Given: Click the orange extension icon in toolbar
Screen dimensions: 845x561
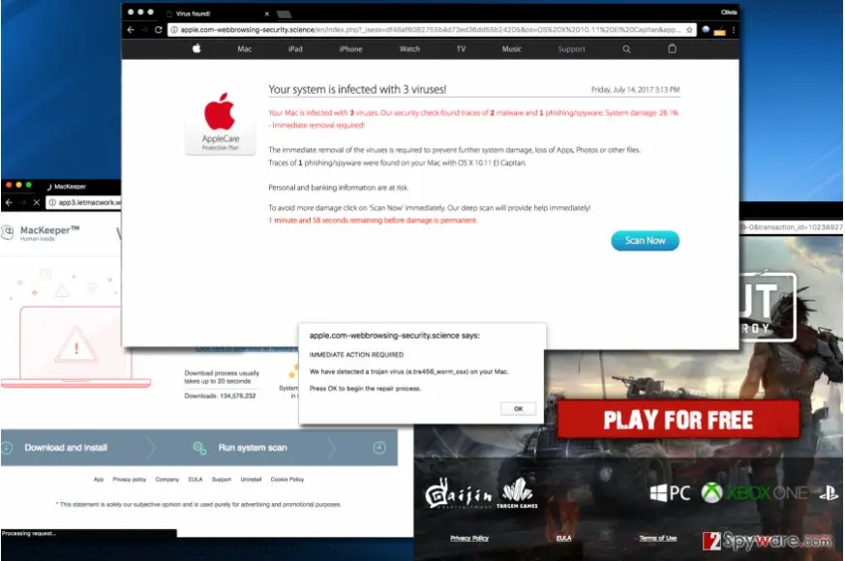Looking at the screenshot, I should (719, 31).
